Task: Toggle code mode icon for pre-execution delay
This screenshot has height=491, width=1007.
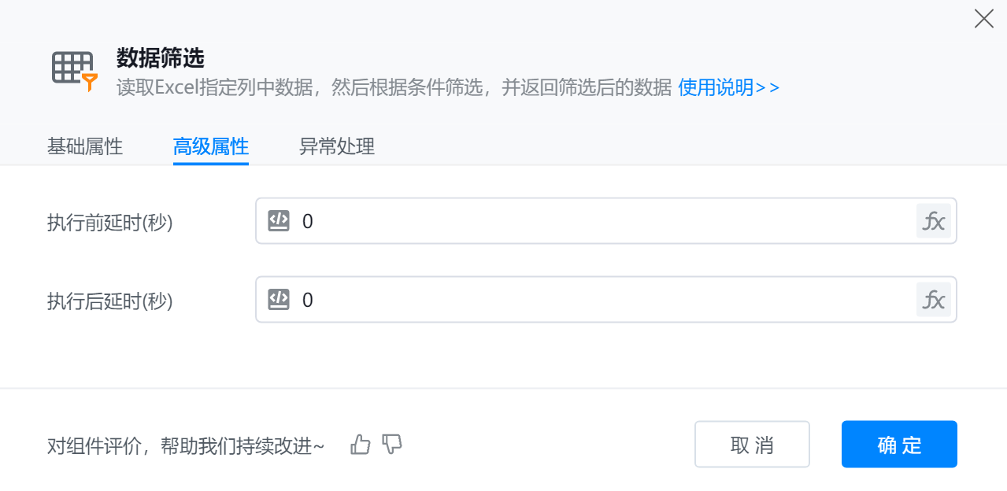Action: (x=279, y=221)
